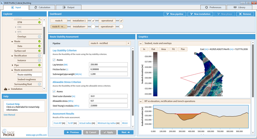Click the ship icon next to Installation
Screen dimensions: 257x139
[x=5, y=89]
